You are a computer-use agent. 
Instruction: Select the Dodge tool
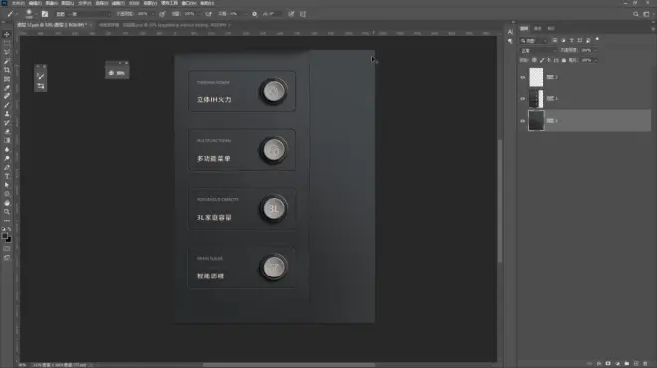[x=7, y=158]
